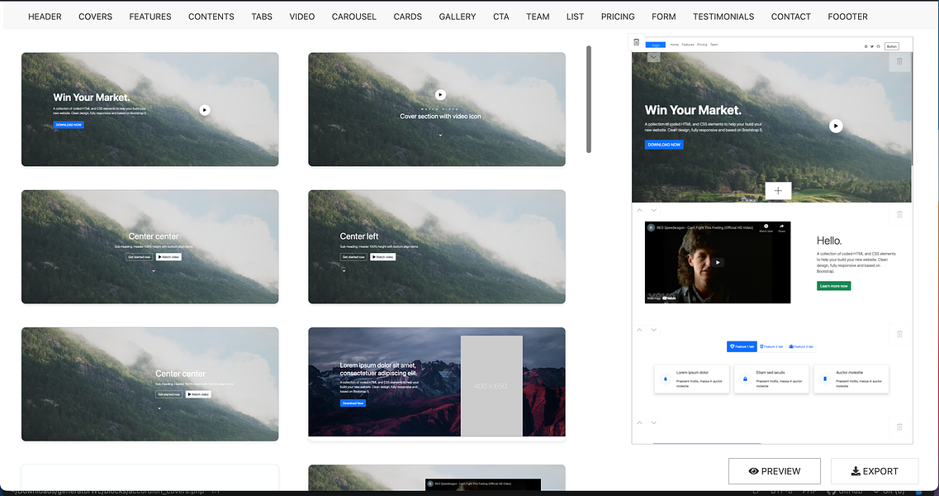The height and width of the screenshot is (496, 939).
Task: Open the TESTIMONIALS category
Action: point(723,17)
